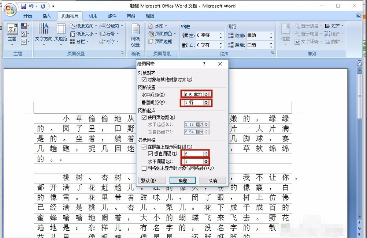
Task: Click the Word help question mark icon
Action: pos(359,16)
